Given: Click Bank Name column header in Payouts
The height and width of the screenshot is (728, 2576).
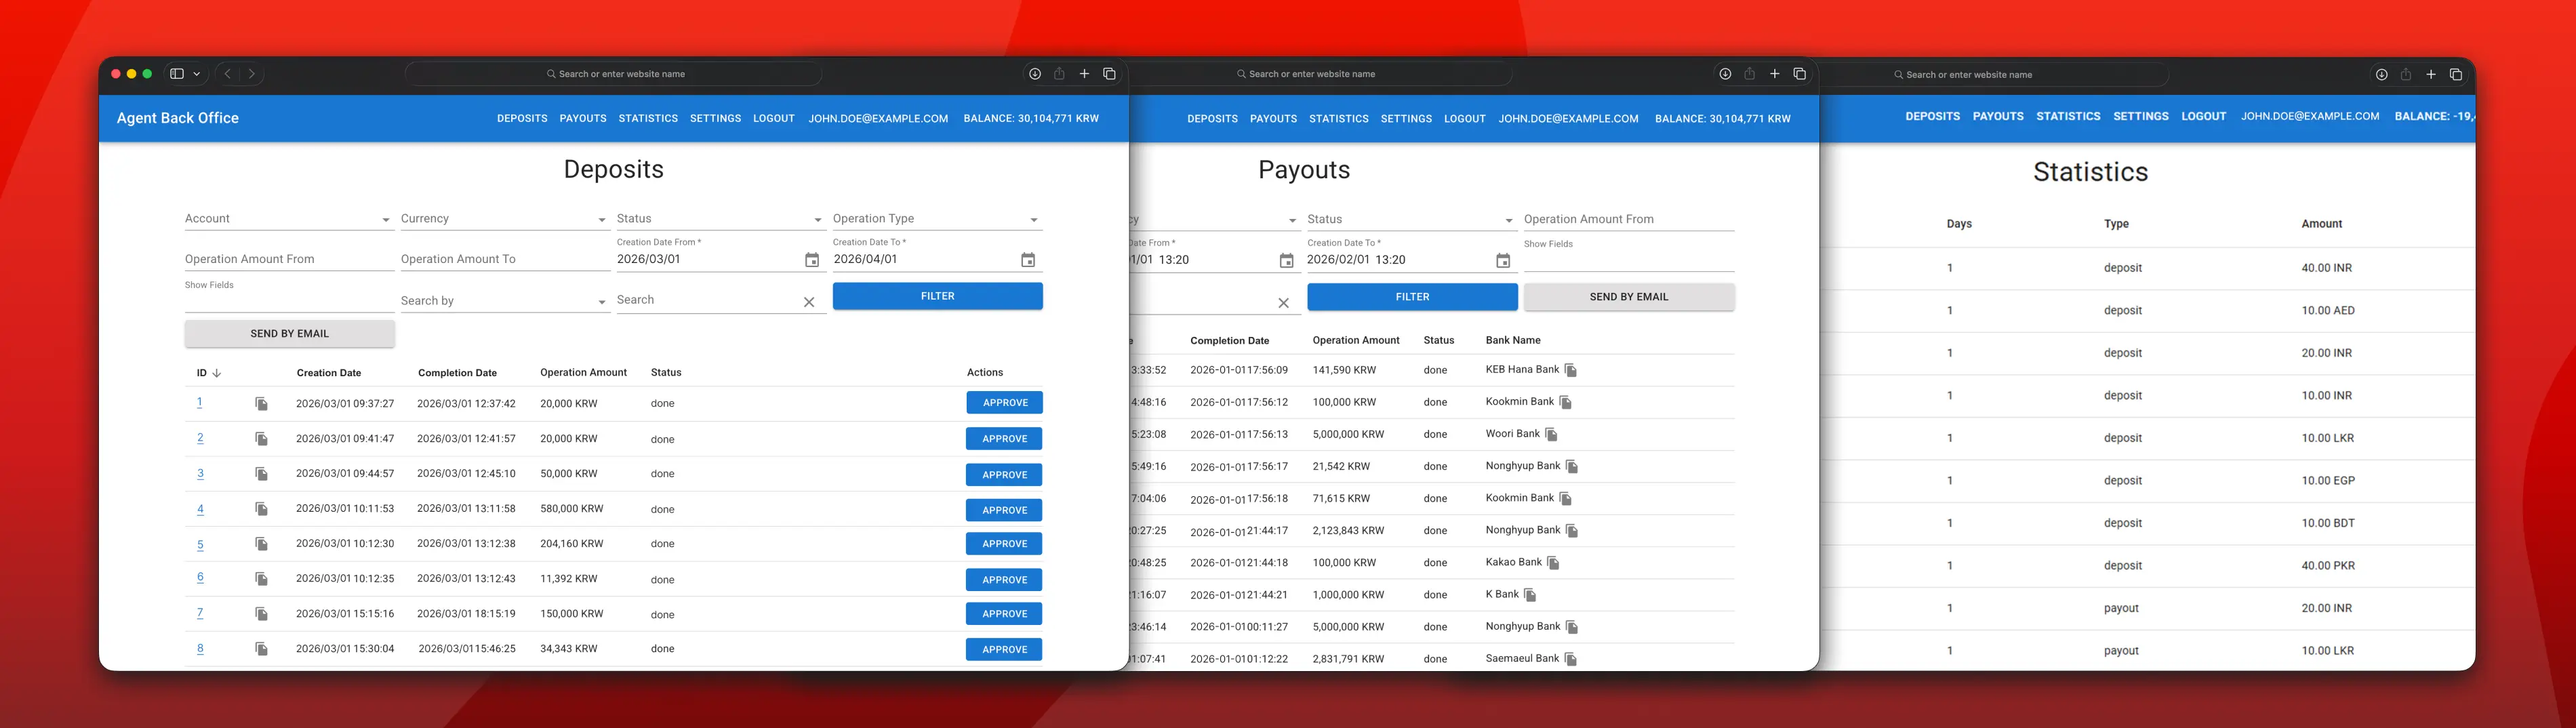Looking at the screenshot, I should (x=1513, y=341).
